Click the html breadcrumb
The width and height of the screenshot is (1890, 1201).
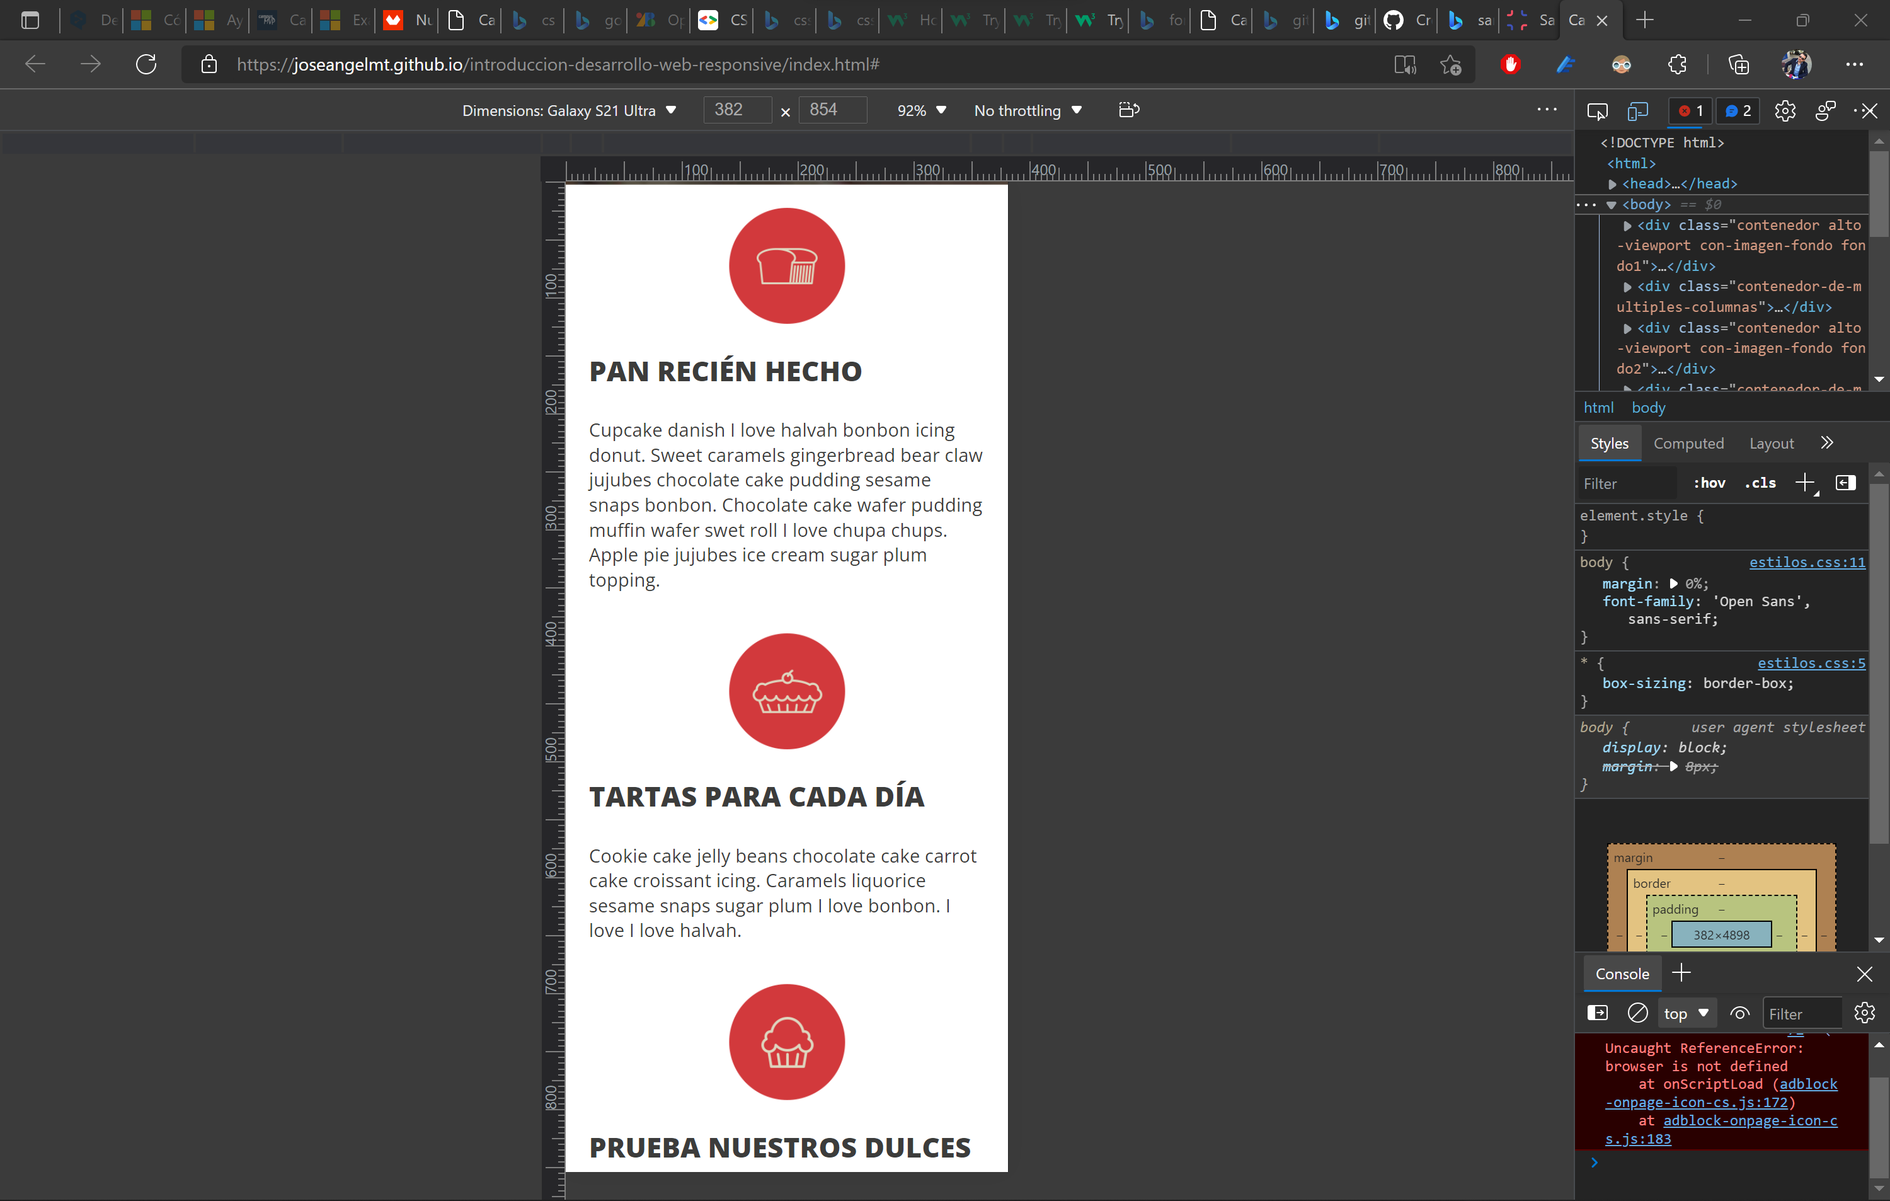click(1598, 408)
